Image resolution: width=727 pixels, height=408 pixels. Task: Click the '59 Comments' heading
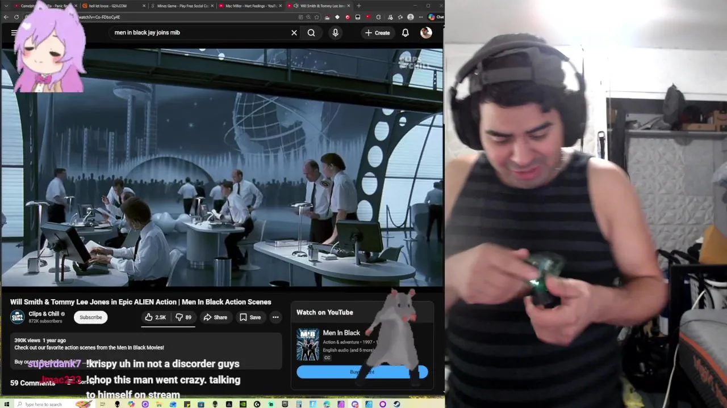pyautogui.click(x=32, y=383)
